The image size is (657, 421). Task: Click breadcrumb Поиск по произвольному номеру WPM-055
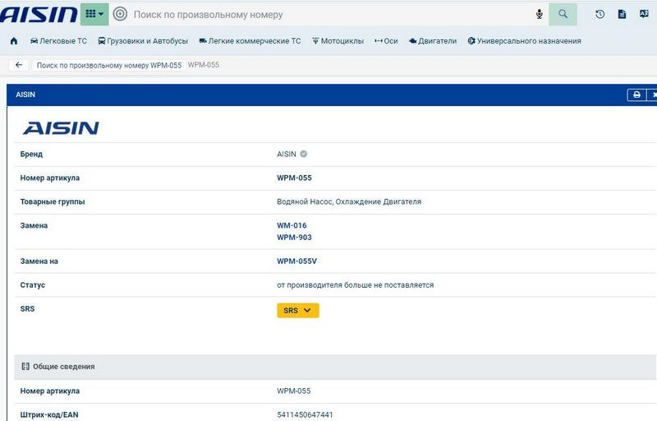coord(108,65)
